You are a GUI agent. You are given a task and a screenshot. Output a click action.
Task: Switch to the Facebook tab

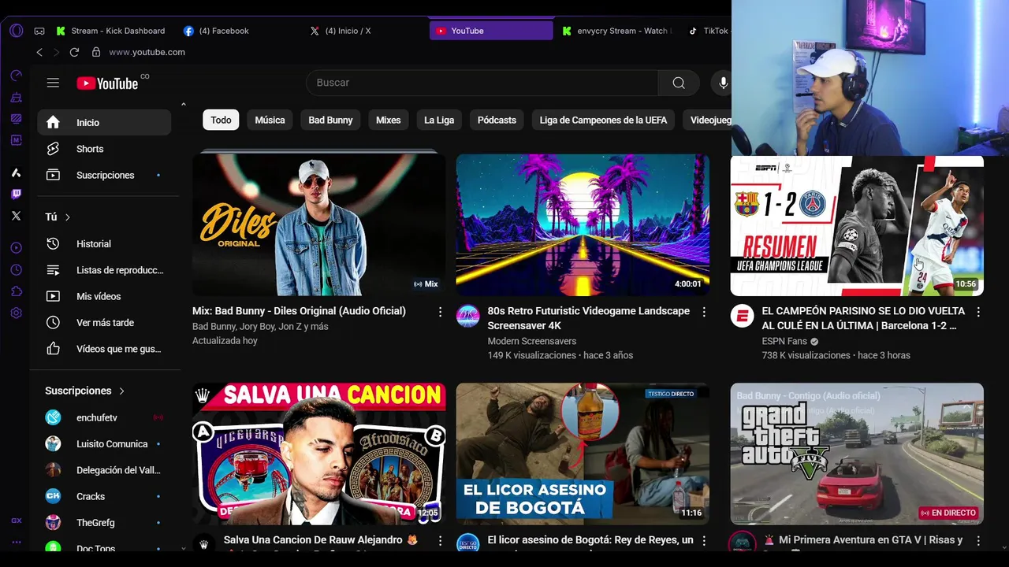pos(240,31)
